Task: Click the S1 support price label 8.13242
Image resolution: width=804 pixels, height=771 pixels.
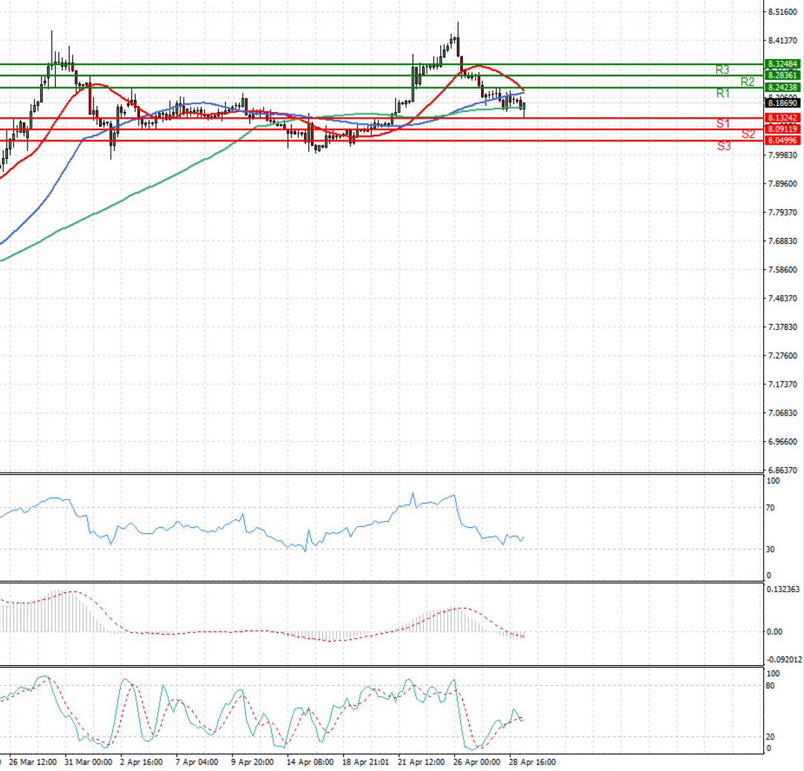Action: point(782,119)
